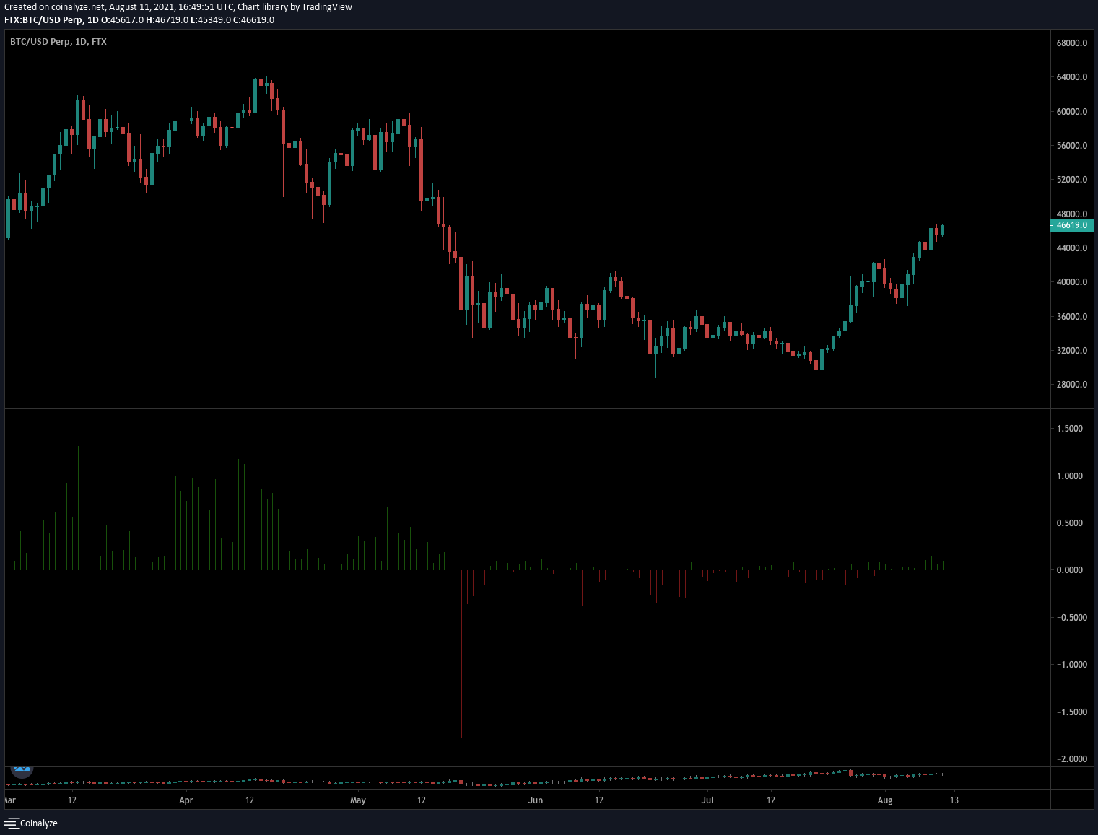Screen dimensions: 1098x835
Task: Click the 0.0000 funding axis label
Action: 1070,570
